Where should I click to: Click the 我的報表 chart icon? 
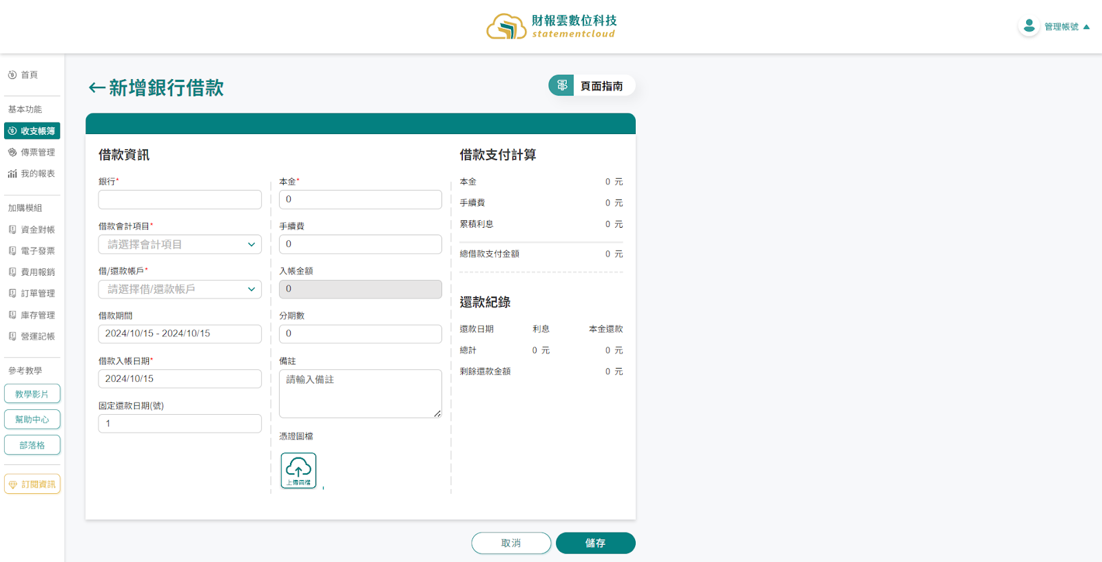click(x=12, y=174)
